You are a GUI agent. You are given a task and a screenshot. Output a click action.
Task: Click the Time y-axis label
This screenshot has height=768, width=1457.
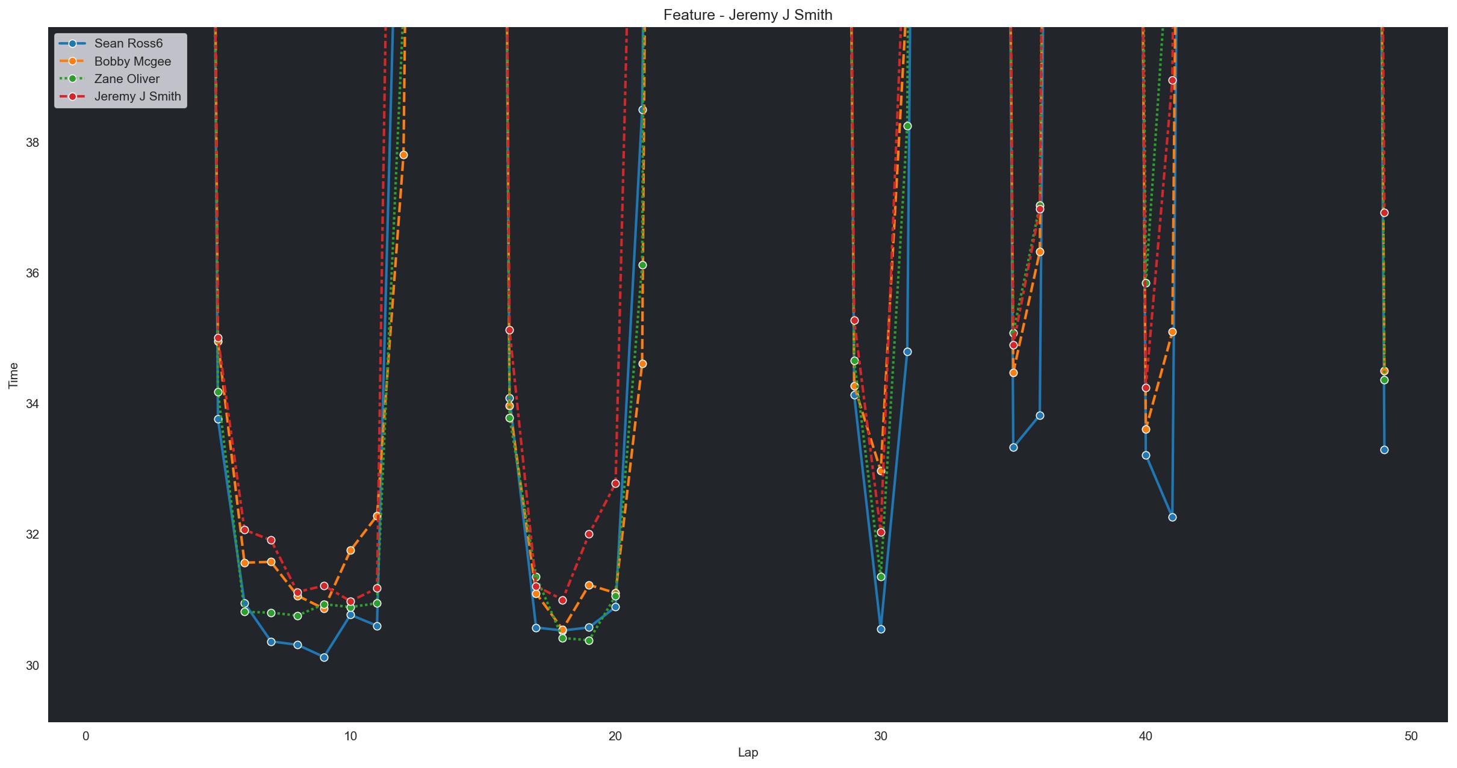click(13, 375)
